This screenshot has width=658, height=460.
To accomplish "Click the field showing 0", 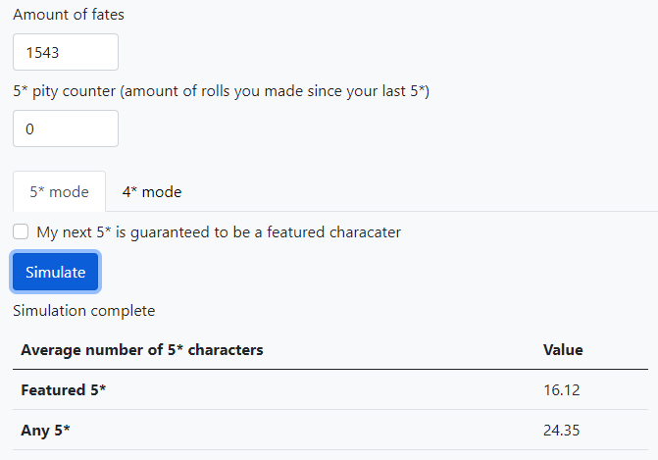I will click(66, 128).
